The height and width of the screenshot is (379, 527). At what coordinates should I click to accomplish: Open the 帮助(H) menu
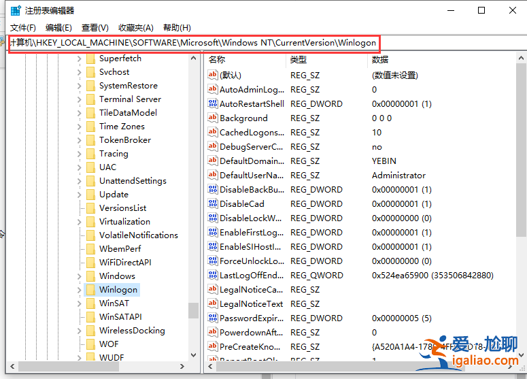[177, 28]
